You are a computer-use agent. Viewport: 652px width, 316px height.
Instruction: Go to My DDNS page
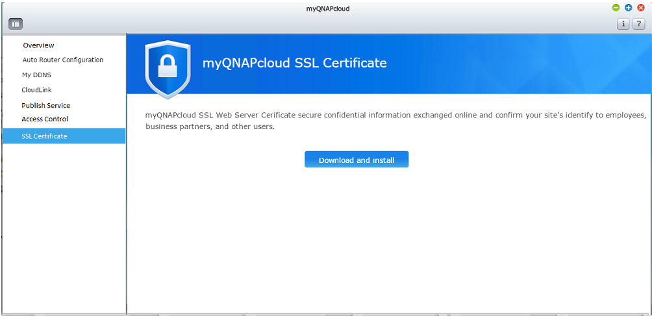[x=36, y=75]
